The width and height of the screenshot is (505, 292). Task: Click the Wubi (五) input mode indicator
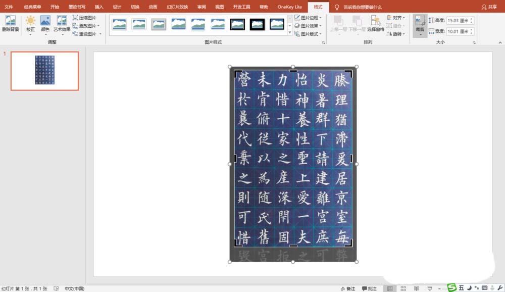coord(461,288)
